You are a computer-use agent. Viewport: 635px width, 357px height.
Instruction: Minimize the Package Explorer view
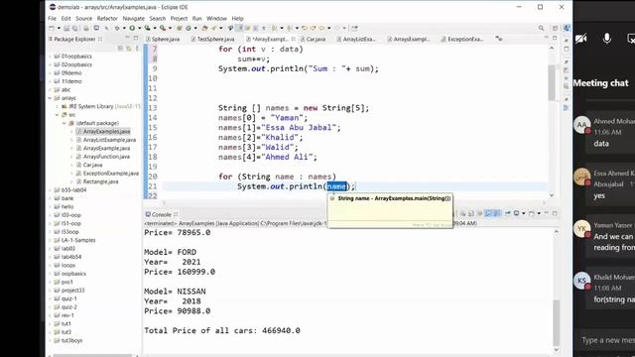[128, 38]
